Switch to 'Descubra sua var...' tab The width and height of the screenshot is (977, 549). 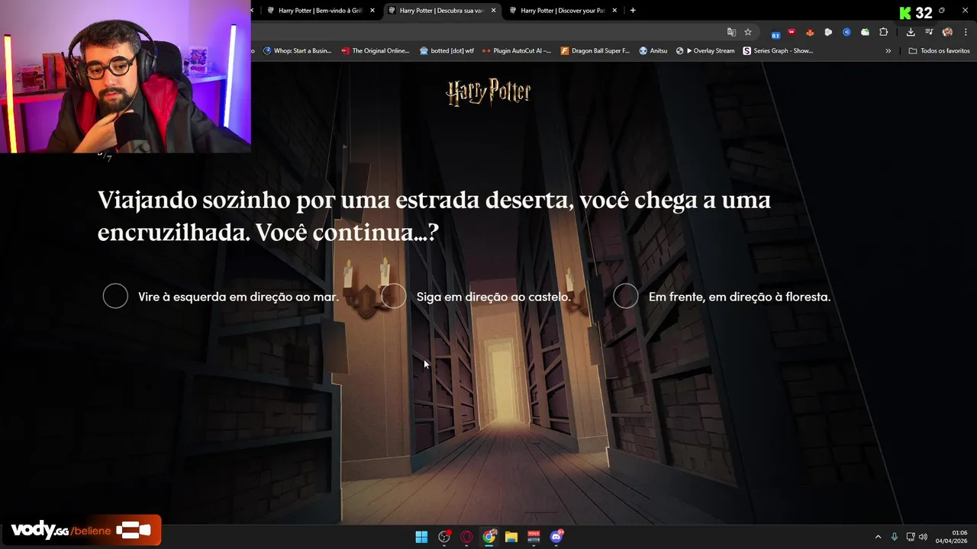(441, 11)
